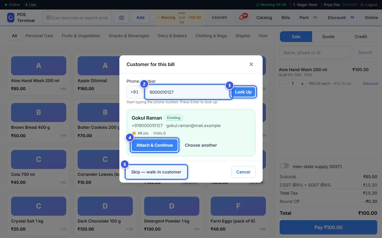Viewport: 382px width, 238px height.
Task: Pick the Farm Eggs pack tile
Action: click(238, 214)
